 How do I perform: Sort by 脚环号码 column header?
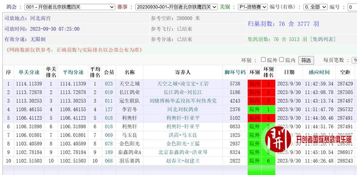[235, 72]
